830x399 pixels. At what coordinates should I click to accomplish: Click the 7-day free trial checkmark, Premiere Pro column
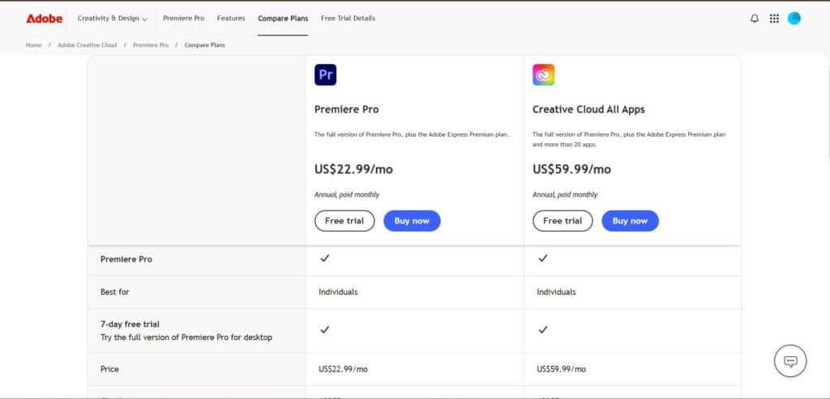coord(325,329)
